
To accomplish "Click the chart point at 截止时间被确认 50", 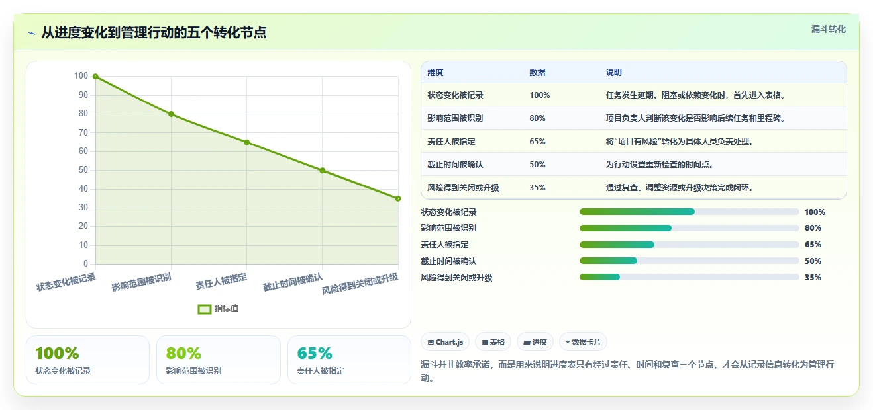I will point(323,171).
